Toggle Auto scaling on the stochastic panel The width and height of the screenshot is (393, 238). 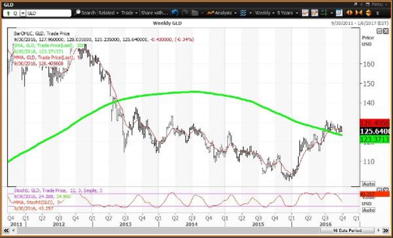368,210
